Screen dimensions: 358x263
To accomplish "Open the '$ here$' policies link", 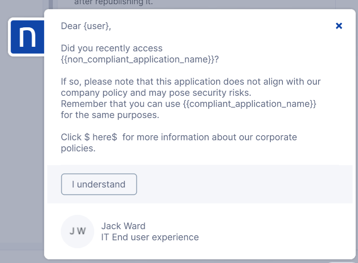I will click(101, 138).
